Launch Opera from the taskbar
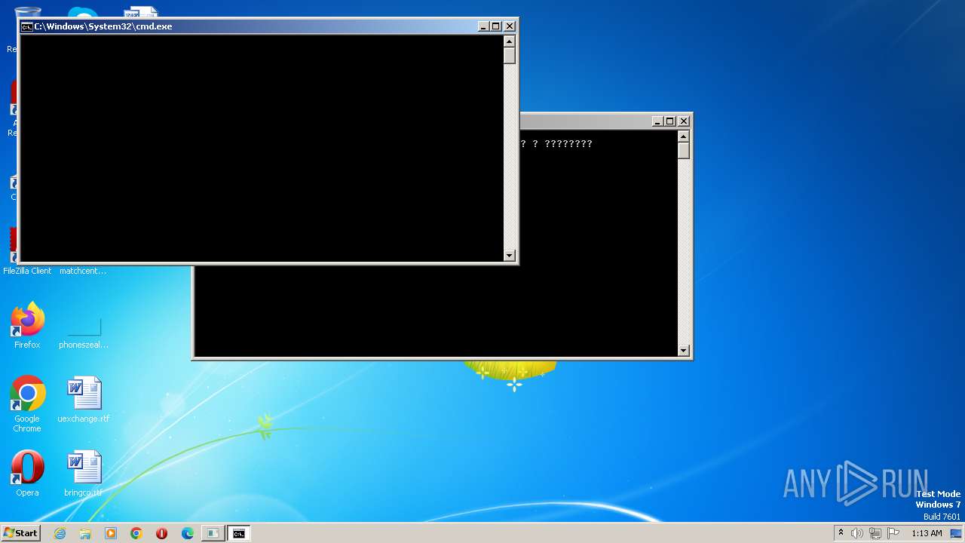This screenshot has width=965, height=543. coord(161,533)
